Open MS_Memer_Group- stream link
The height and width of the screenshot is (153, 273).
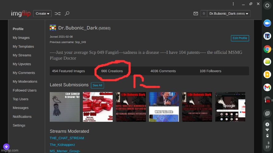click(65, 151)
